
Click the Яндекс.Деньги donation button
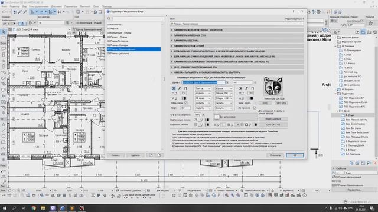click(x=273, y=119)
